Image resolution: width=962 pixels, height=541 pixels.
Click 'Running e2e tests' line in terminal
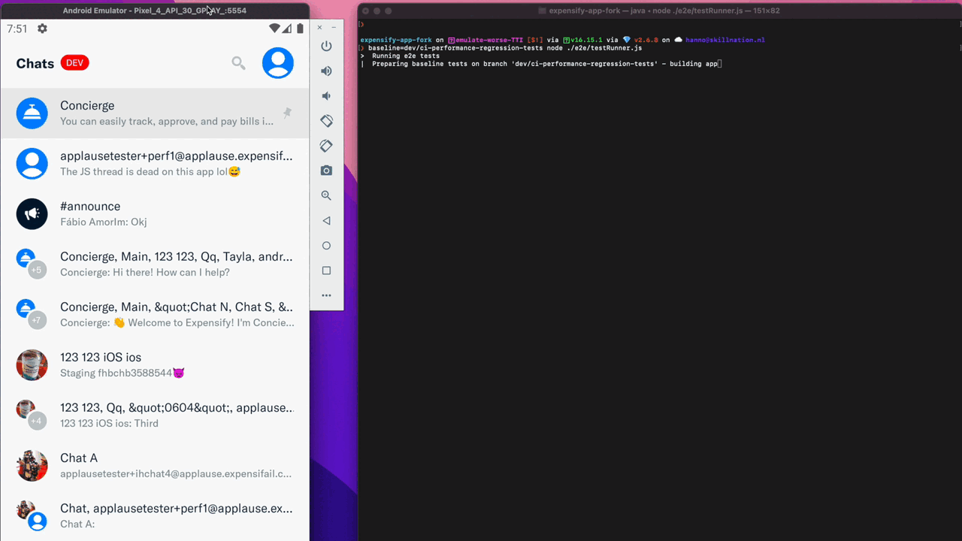(x=406, y=56)
